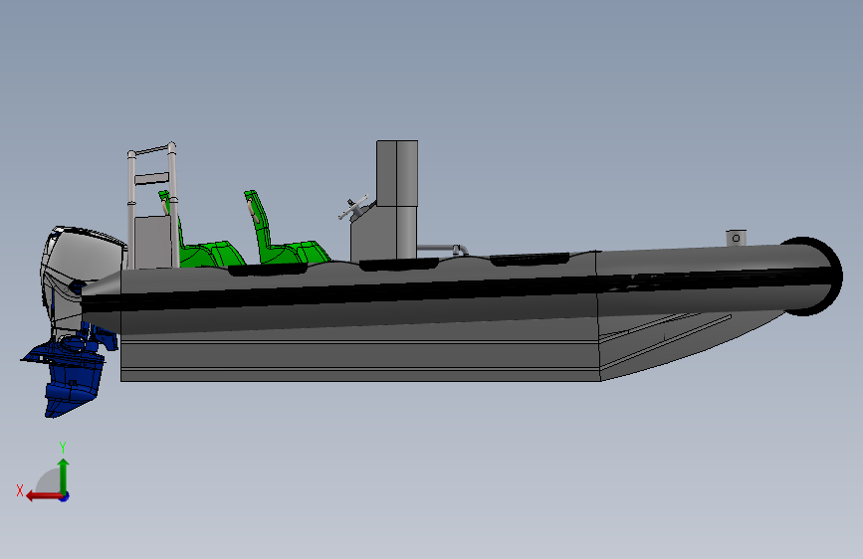Select the cone-shaped stern end of the tube

(102, 298)
